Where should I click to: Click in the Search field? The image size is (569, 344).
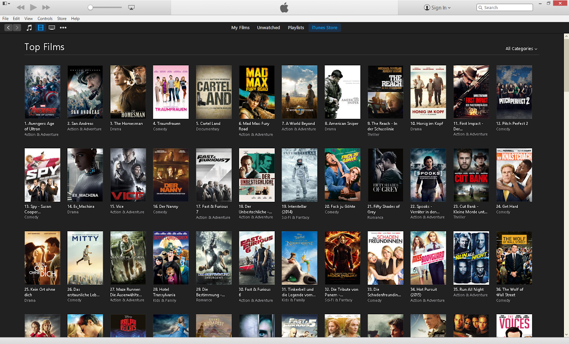click(x=504, y=7)
